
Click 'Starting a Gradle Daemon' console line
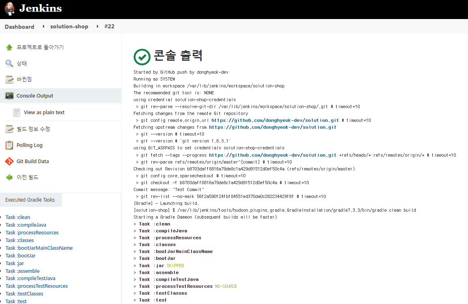point(205,217)
